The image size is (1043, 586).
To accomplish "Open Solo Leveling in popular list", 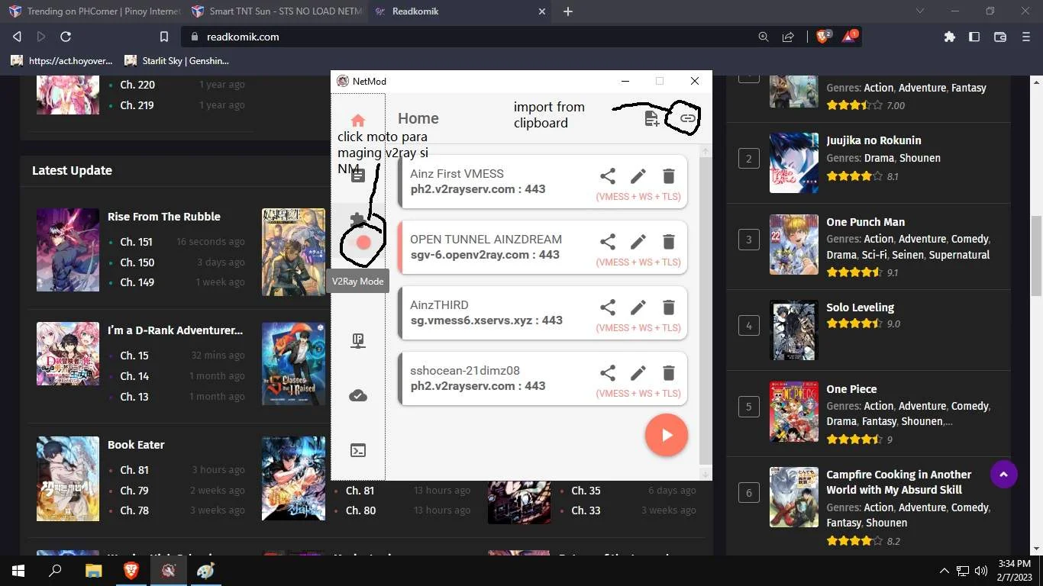I will [x=860, y=307].
